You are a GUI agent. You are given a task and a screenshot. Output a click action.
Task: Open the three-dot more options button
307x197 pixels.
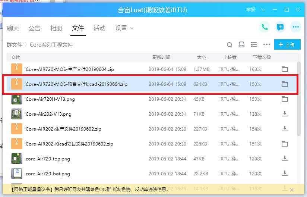pyautogui.click(x=296, y=27)
